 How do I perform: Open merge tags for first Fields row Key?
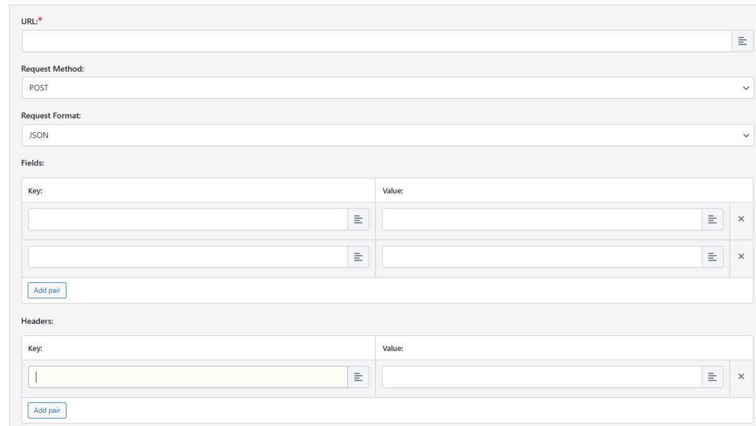pyautogui.click(x=358, y=220)
